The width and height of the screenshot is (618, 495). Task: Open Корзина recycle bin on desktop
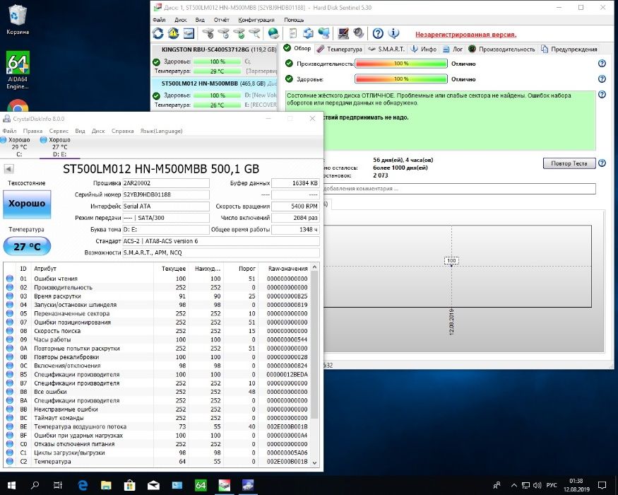18,19
